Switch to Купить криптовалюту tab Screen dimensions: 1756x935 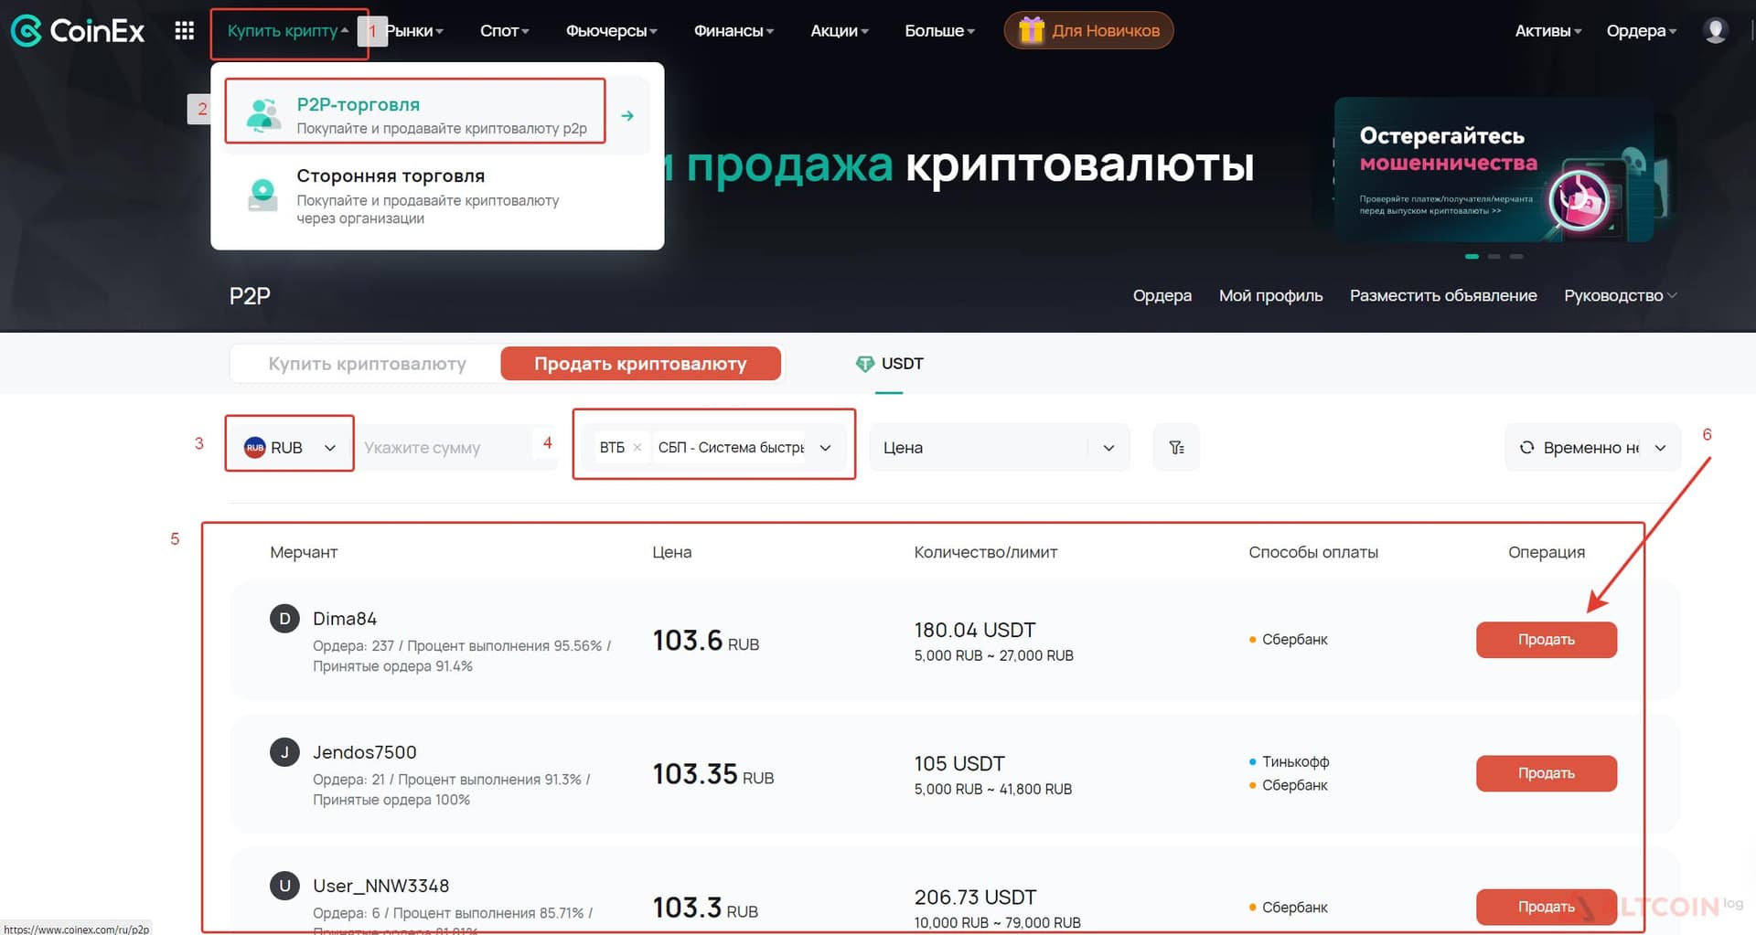(x=367, y=364)
